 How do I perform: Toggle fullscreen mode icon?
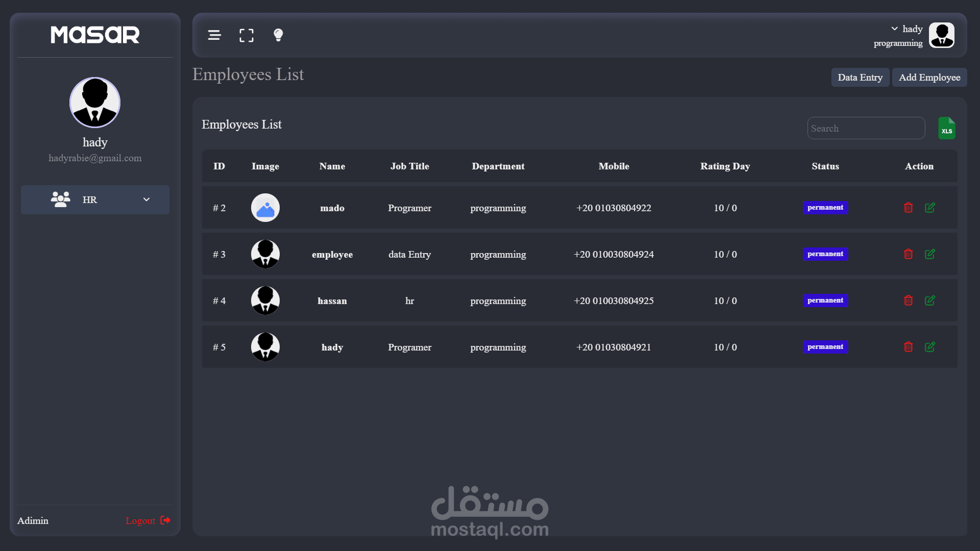pos(247,35)
